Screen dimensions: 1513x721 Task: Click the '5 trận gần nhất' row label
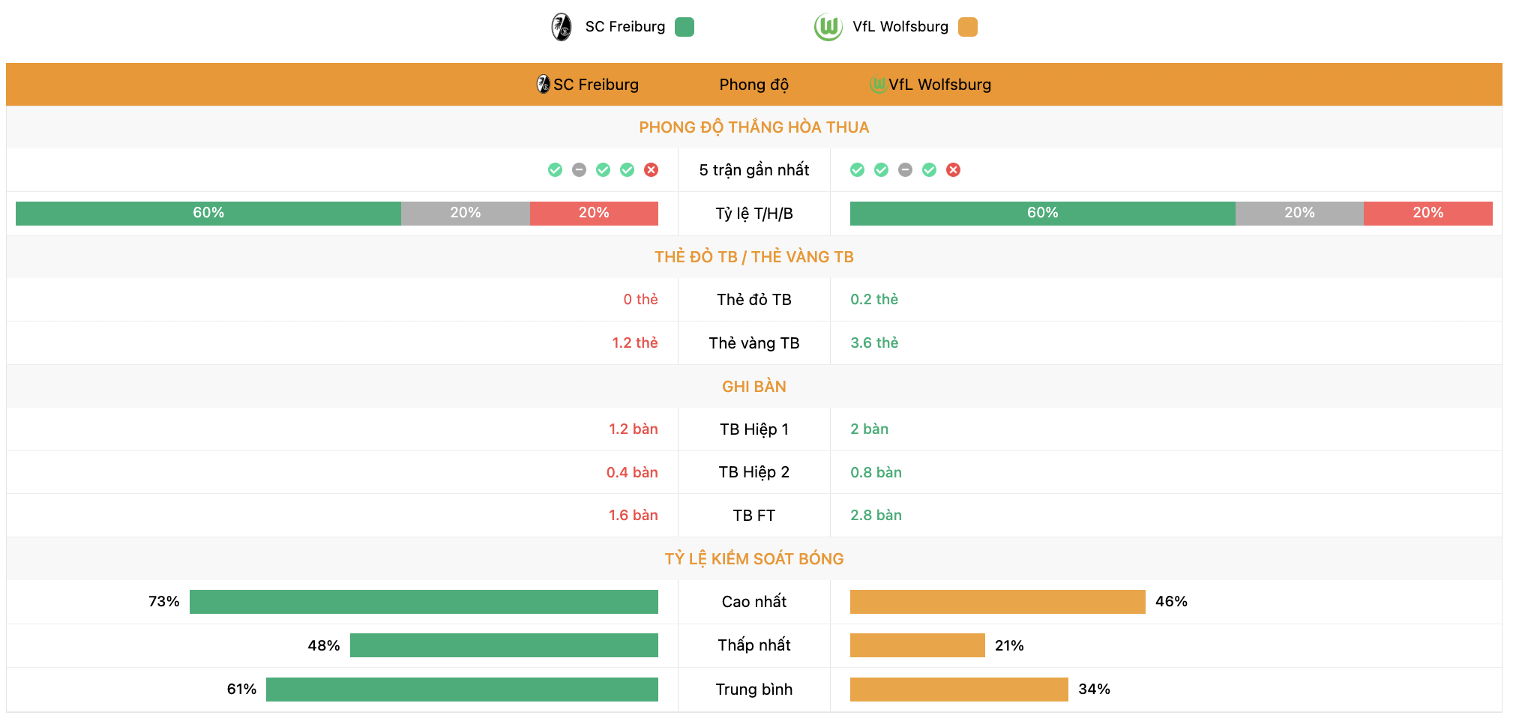coord(754,170)
